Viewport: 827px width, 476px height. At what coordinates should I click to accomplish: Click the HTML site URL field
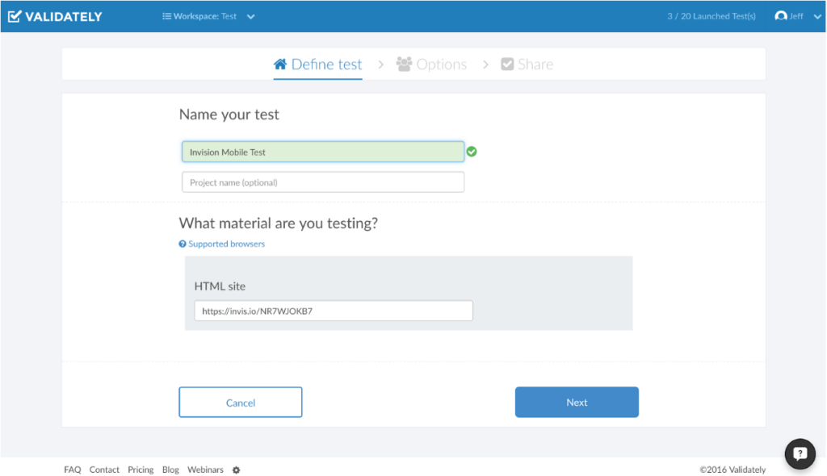tap(334, 311)
